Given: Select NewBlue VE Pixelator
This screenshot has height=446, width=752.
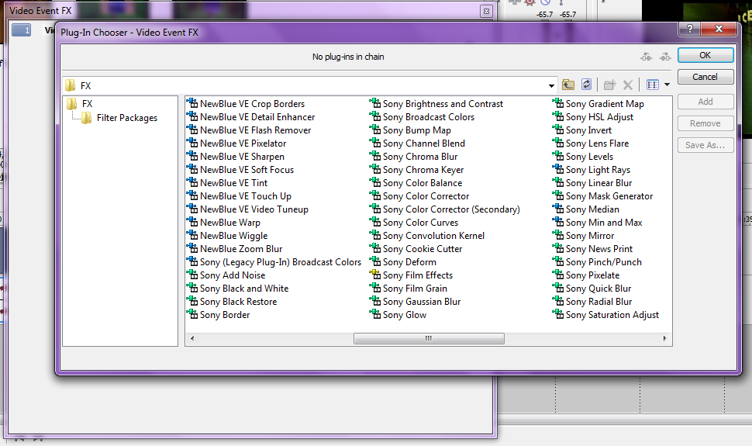Looking at the screenshot, I should [x=237, y=143].
